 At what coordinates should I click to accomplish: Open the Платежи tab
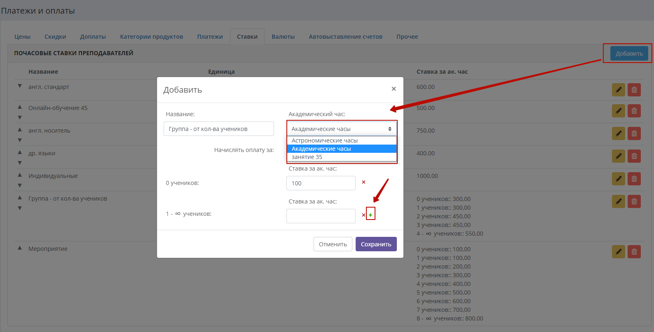[210, 37]
